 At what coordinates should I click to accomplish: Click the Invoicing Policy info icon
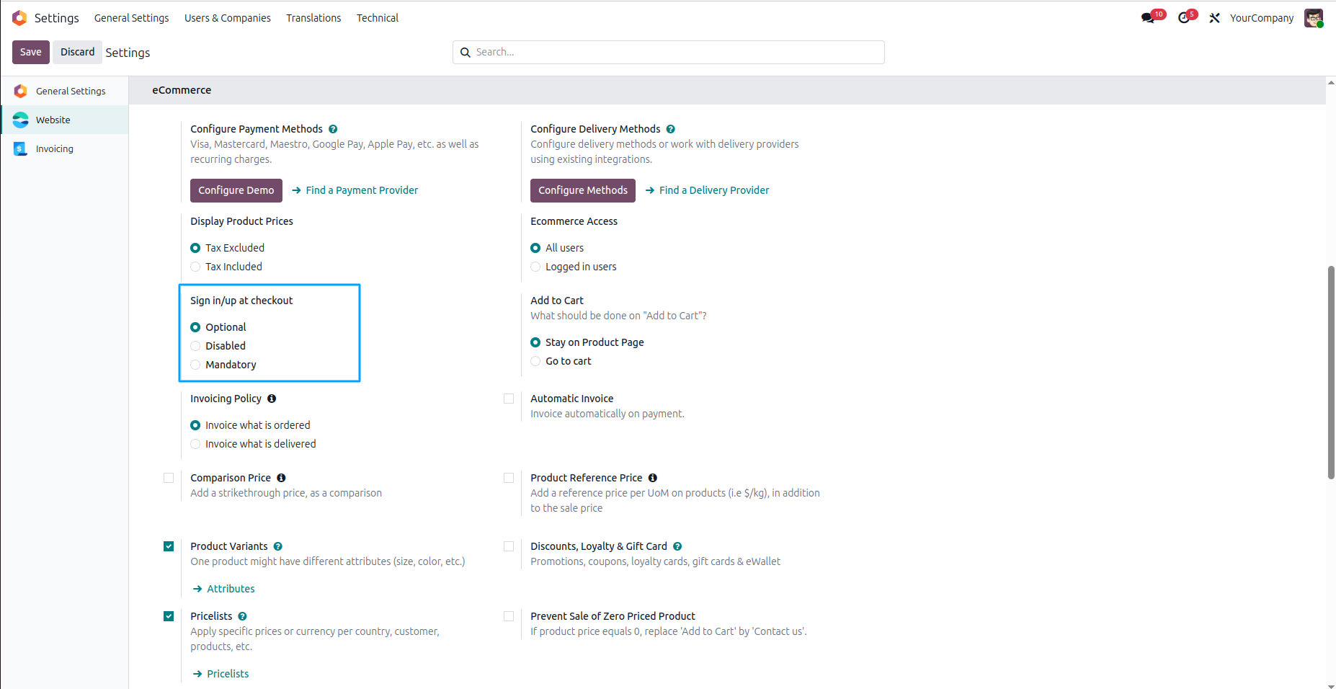272,399
